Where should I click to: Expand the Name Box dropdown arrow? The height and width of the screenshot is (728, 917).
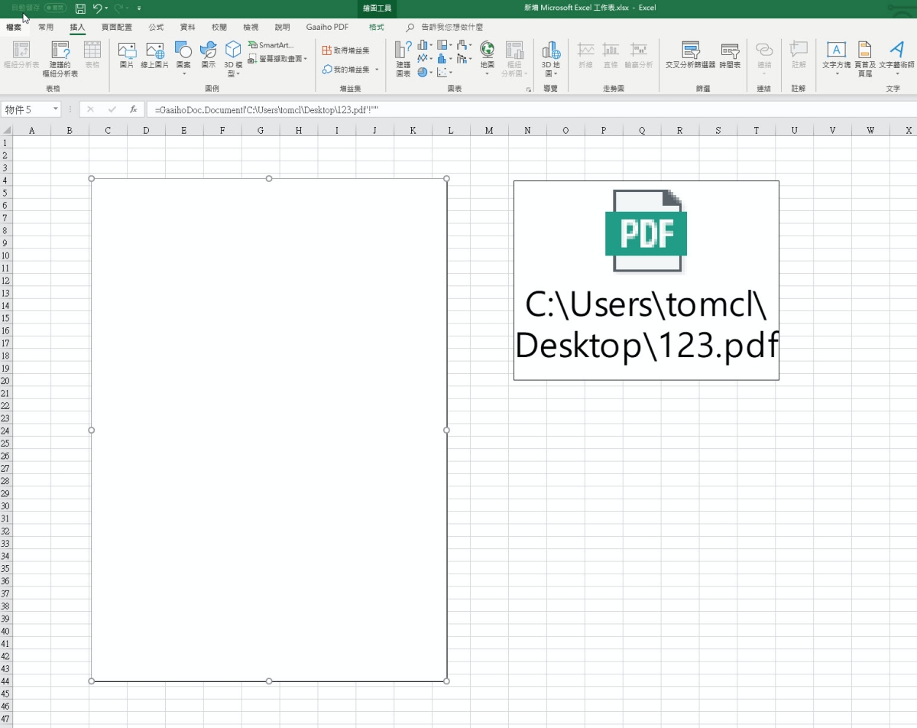pos(56,109)
